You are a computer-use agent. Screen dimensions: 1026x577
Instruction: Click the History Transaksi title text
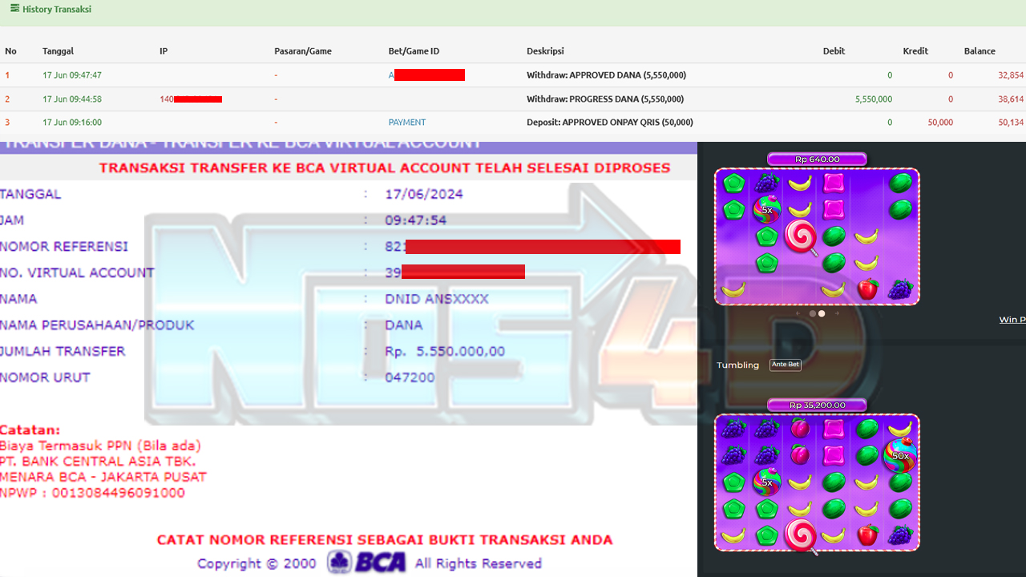pos(57,10)
